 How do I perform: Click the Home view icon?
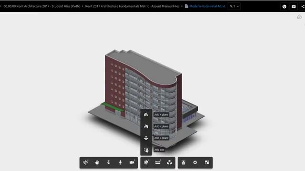click(299, 17)
